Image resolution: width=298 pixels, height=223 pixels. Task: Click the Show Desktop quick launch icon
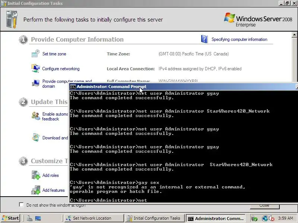38,218
